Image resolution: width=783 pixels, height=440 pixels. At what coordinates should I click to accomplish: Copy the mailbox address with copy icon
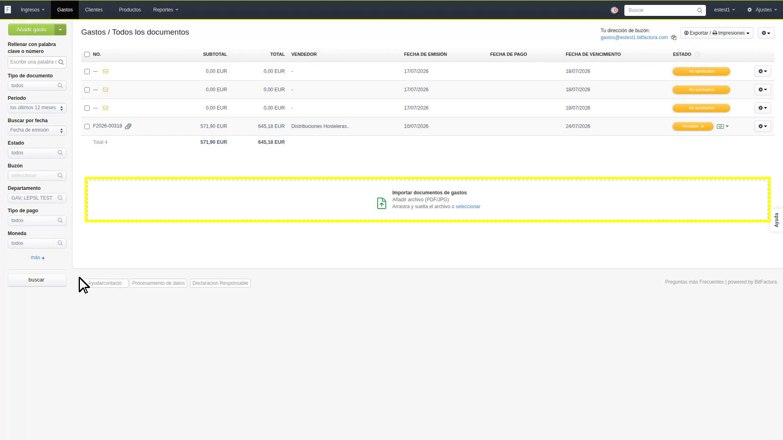click(674, 37)
